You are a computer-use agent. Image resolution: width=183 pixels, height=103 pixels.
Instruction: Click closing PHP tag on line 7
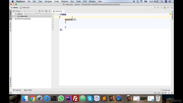[x=61, y=30]
